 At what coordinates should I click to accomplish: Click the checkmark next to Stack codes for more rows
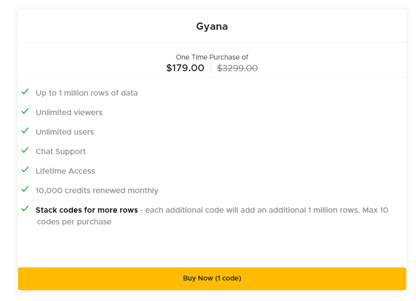click(24, 210)
